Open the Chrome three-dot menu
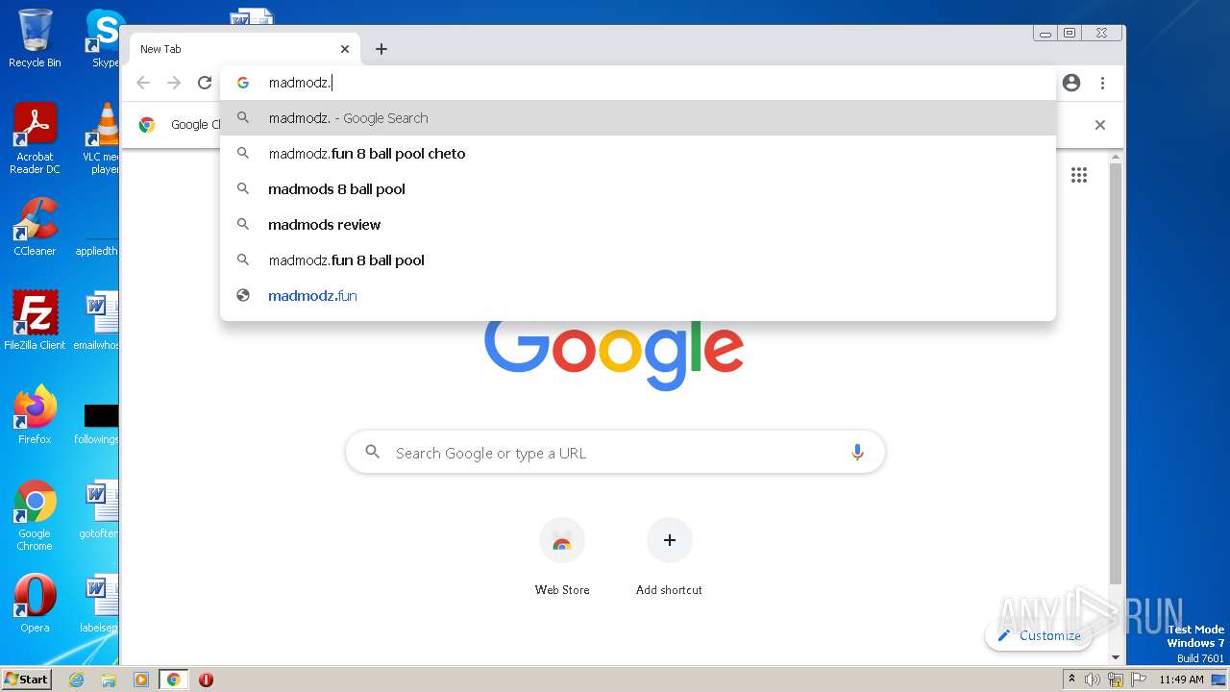This screenshot has height=692, width=1230. point(1102,83)
